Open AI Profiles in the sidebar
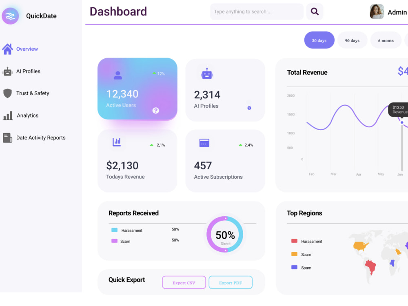The height and width of the screenshot is (306, 408). pos(29,71)
